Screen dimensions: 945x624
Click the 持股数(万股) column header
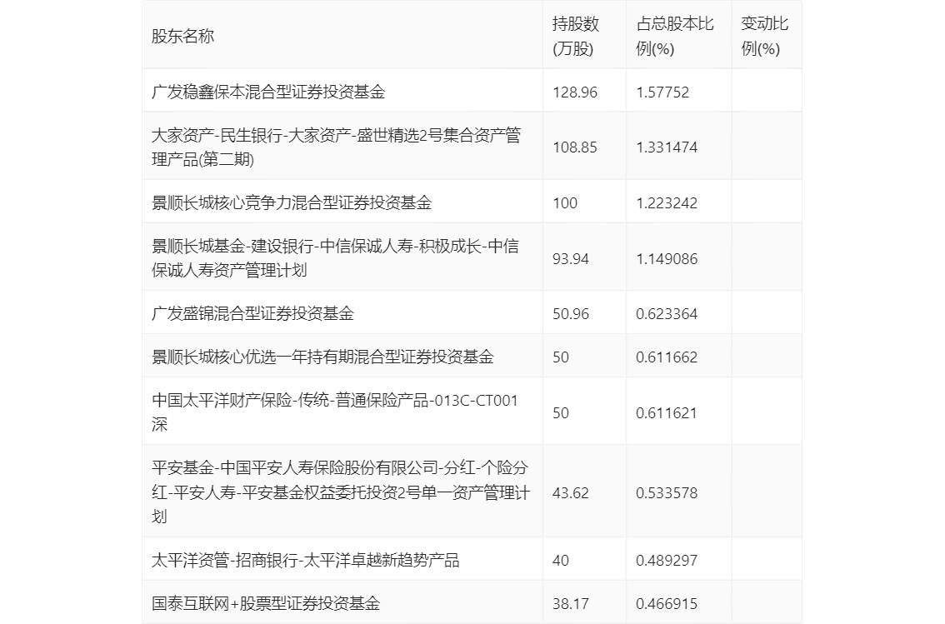pos(576,36)
